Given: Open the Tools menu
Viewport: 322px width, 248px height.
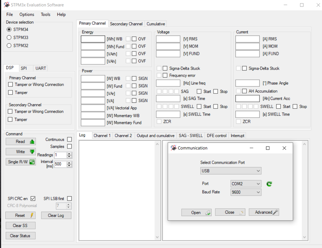Looking at the screenshot, I should (45, 14).
